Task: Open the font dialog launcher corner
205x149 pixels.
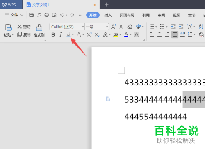Action: pyautogui.click(x=144, y=40)
